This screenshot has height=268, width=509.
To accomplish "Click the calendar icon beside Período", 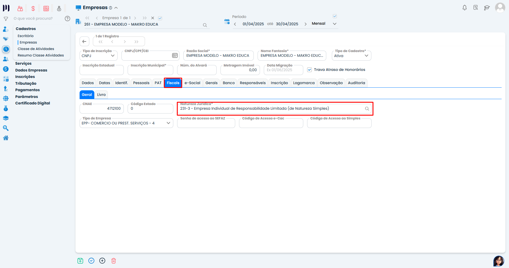I will point(227,21).
